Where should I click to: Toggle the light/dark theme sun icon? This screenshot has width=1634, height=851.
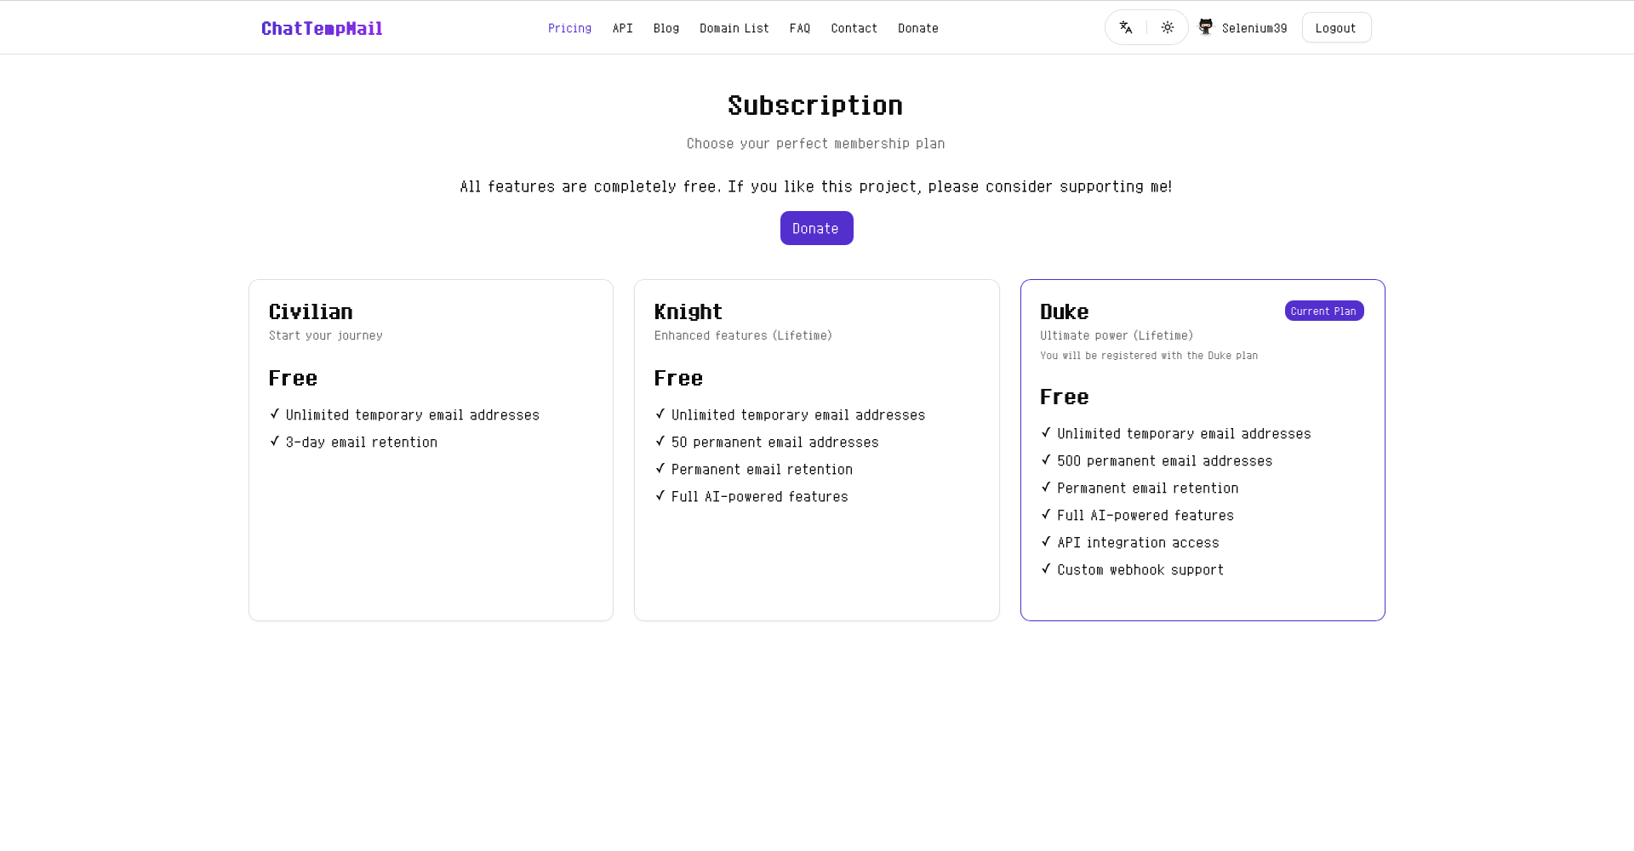pyautogui.click(x=1168, y=28)
